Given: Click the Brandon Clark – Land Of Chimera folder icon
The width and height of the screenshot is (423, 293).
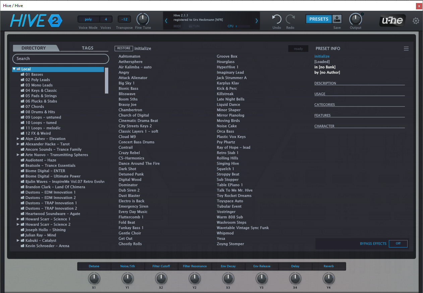Looking at the screenshot, I should (x=22, y=187).
